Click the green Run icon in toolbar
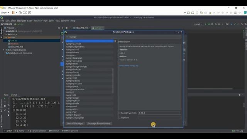 [206, 24]
